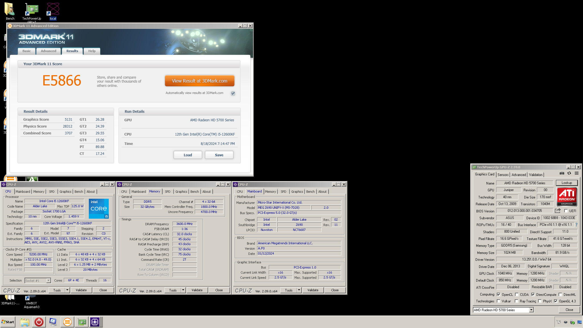
Task: Click the Mainboard Model MEG Z690 UNIFY-X field
Action: click(284, 208)
